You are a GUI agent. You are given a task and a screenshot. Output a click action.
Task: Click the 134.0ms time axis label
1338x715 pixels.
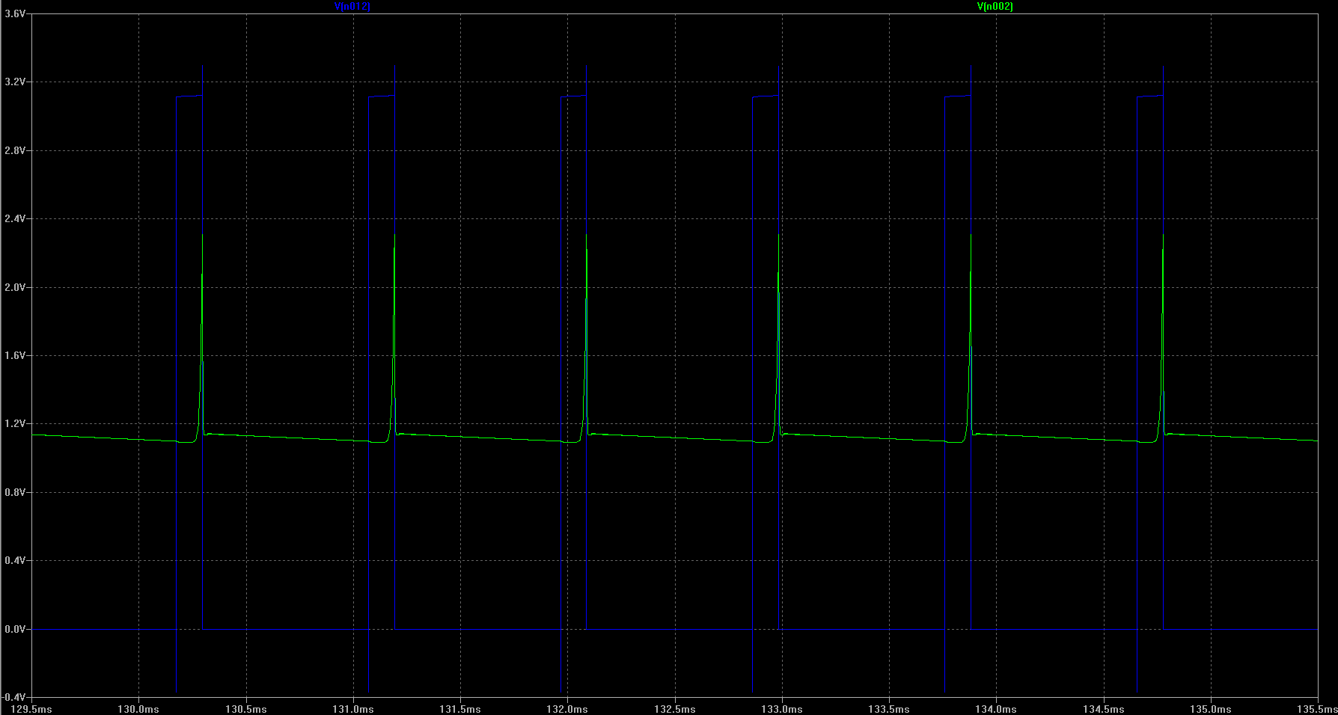(x=996, y=709)
